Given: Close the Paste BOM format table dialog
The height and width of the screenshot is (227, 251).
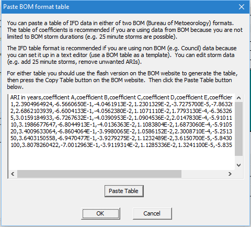Looking at the screenshot, I should tap(242, 7).
